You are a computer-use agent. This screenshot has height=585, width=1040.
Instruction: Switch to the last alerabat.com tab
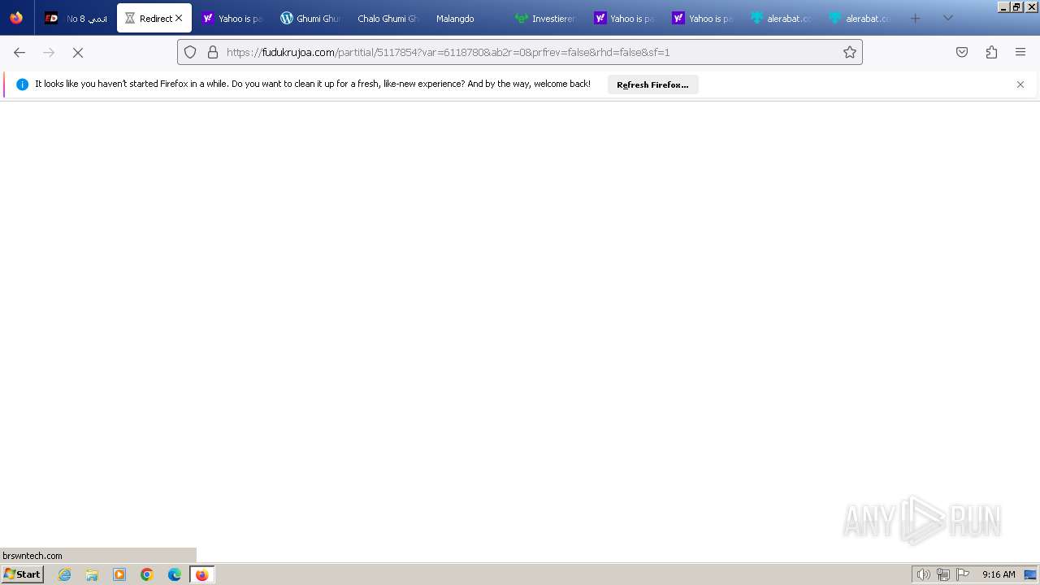tap(859, 18)
